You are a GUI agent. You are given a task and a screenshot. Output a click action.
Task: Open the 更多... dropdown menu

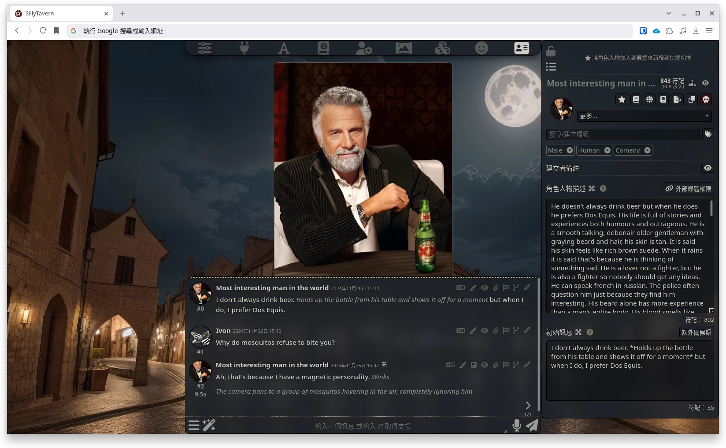coord(644,116)
